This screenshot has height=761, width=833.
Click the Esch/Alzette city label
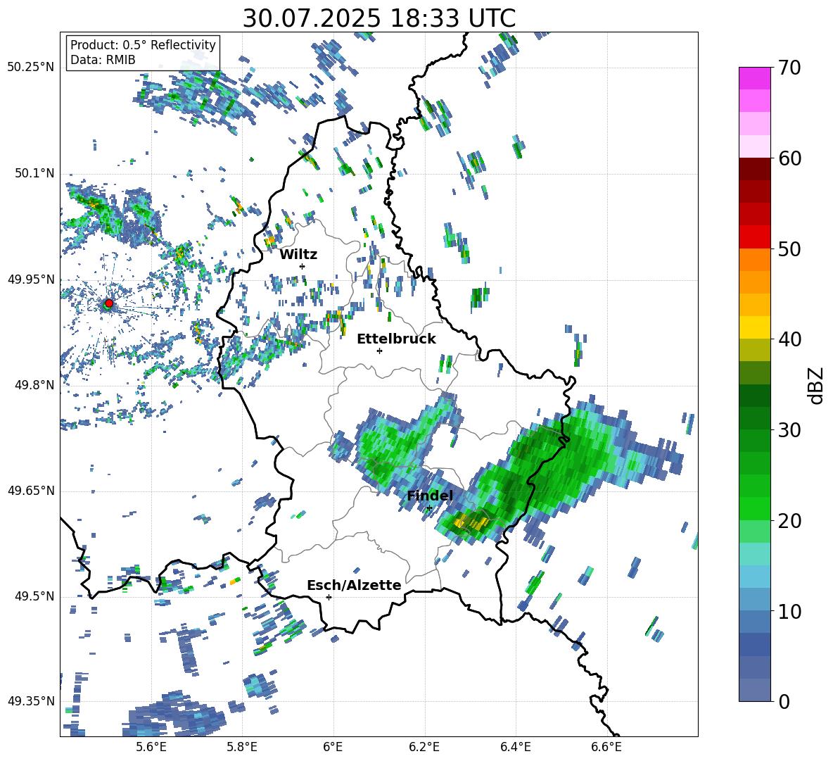pos(354,586)
